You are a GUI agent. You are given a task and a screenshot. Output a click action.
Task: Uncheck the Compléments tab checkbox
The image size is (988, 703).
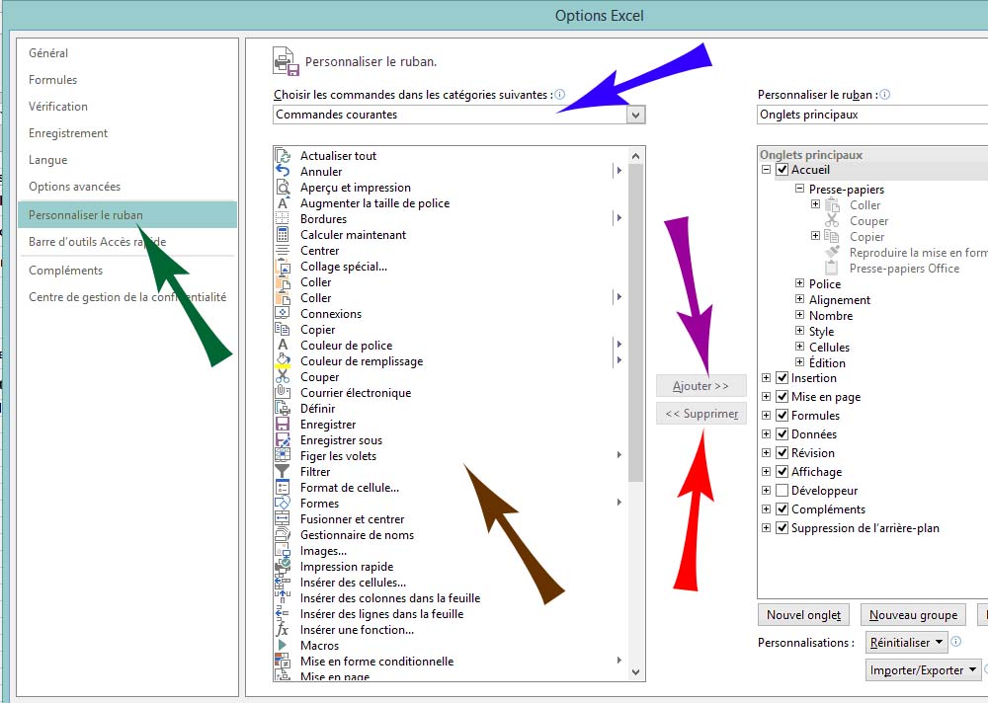pos(782,508)
